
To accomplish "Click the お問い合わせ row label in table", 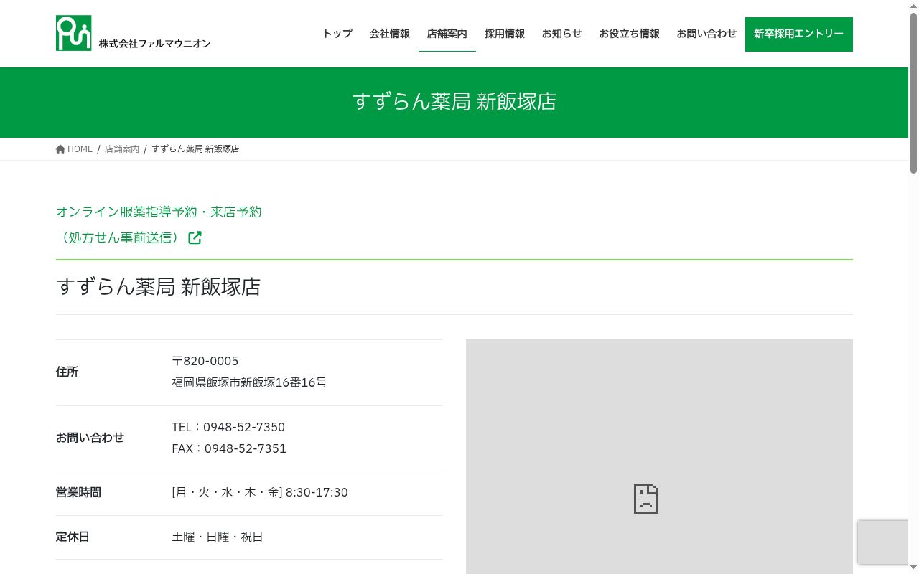I will 90,438.
